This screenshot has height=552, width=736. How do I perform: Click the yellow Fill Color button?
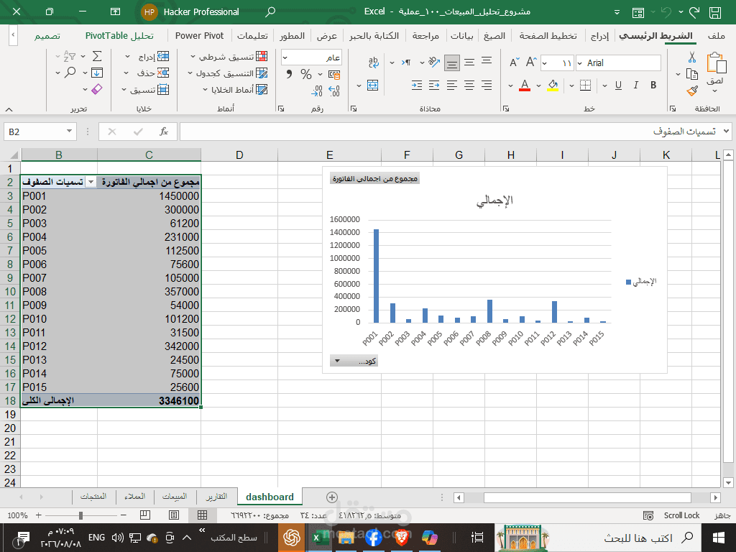pos(553,85)
